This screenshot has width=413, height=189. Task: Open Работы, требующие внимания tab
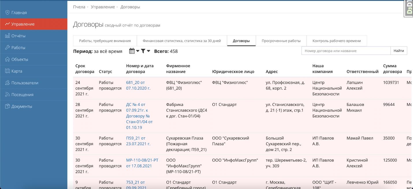click(105, 41)
